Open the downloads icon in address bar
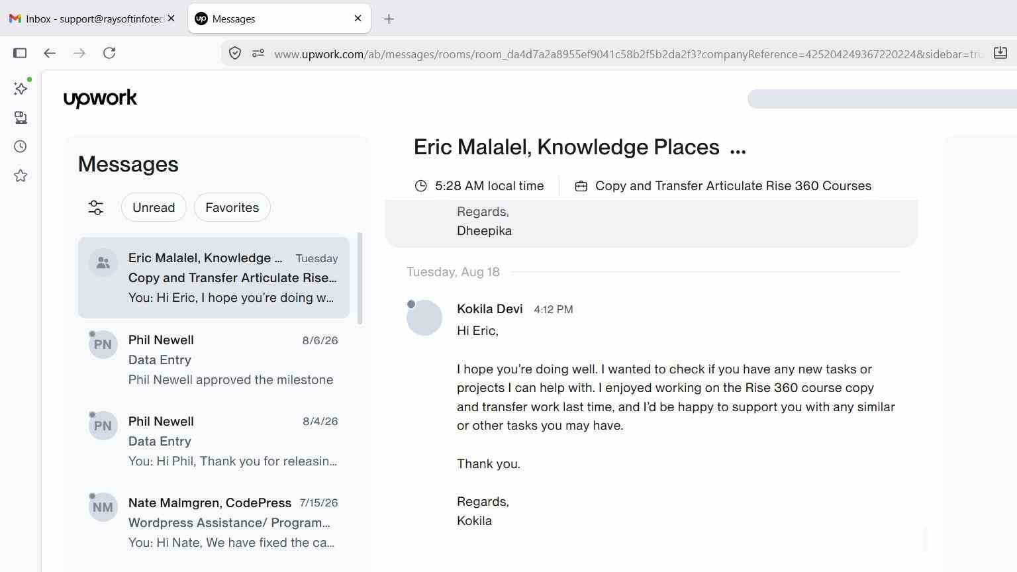Viewport: 1017px width, 572px height. pos(1000,53)
